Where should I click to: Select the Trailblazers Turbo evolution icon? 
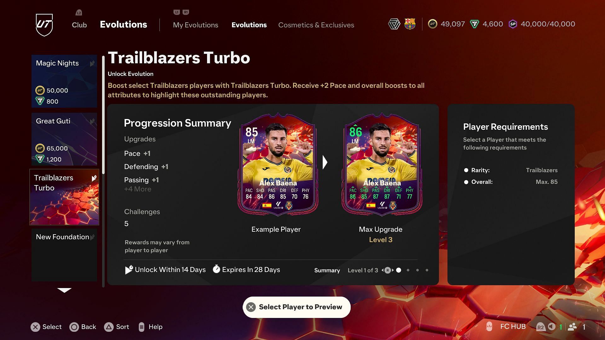point(64,198)
